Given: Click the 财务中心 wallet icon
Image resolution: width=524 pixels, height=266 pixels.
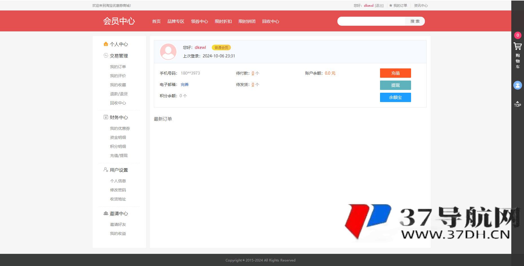Looking at the screenshot, I should (x=106, y=117).
